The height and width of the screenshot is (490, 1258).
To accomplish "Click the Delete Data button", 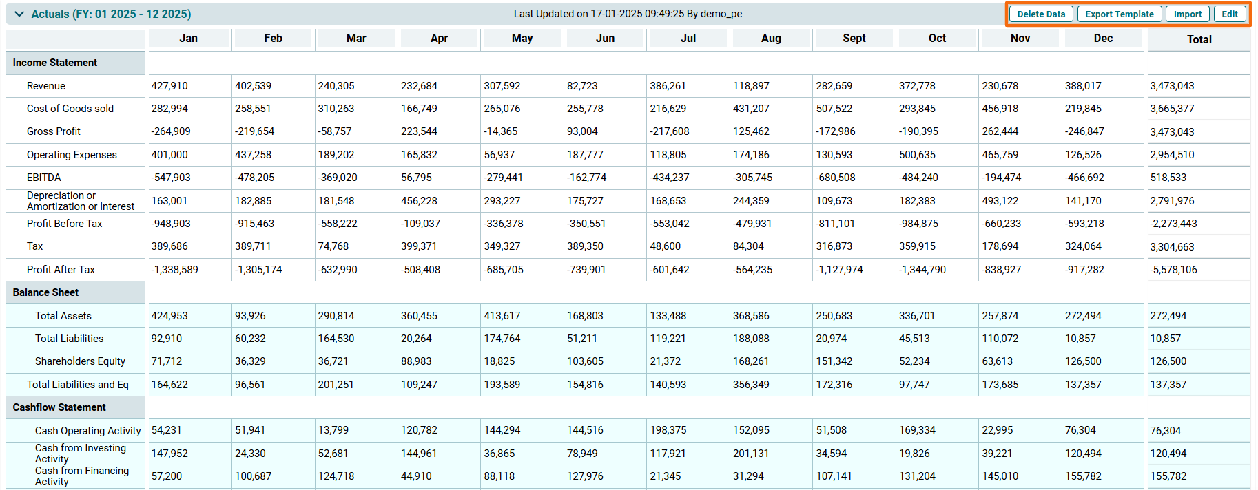I will 1041,14.
